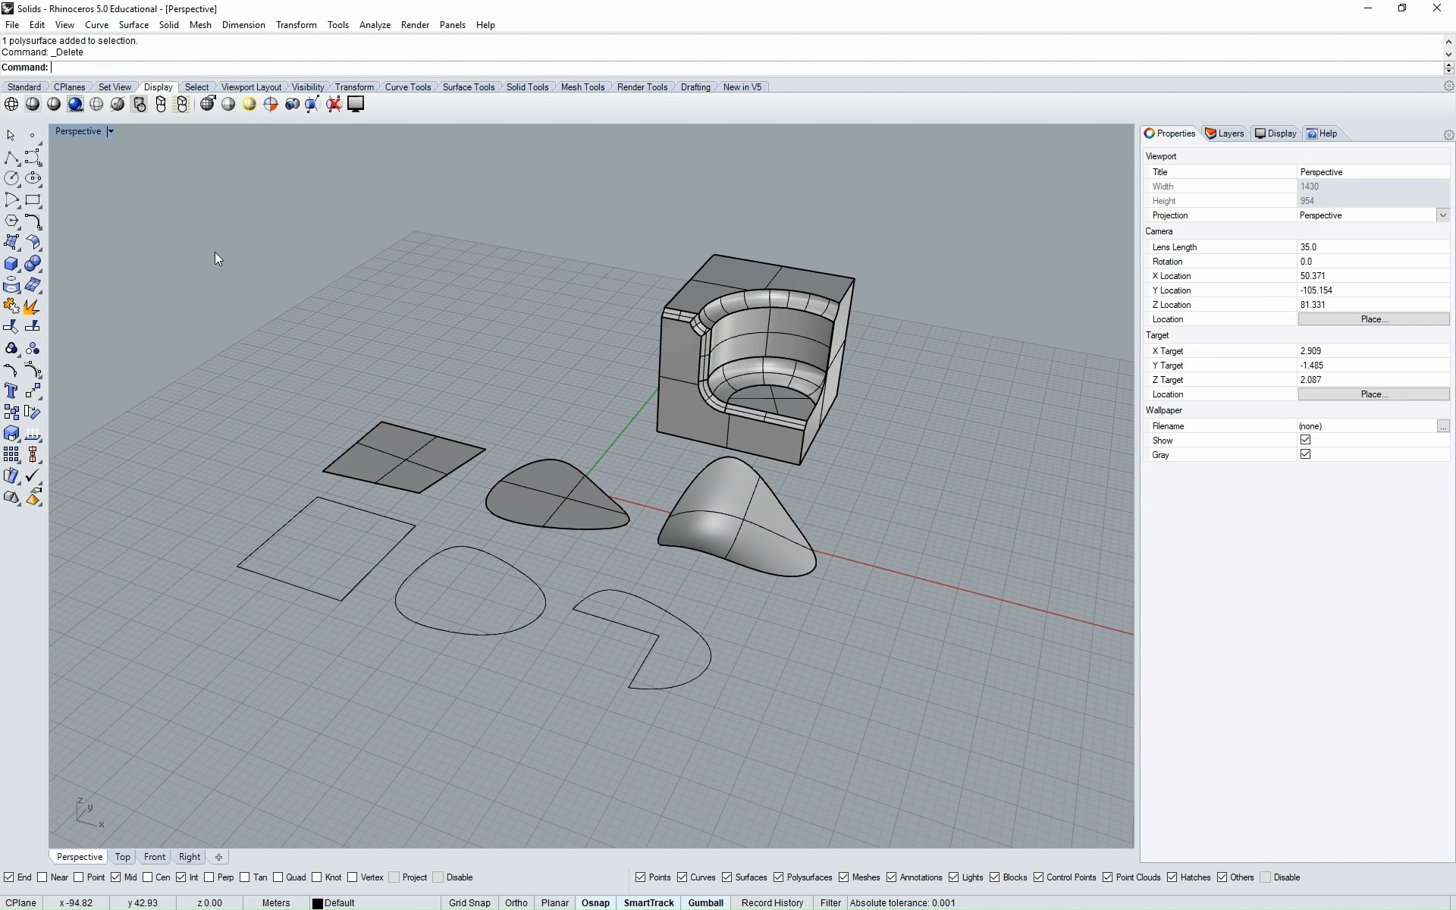Switch to the Front viewport tab
This screenshot has height=910, width=1456.
[x=154, y=858]
